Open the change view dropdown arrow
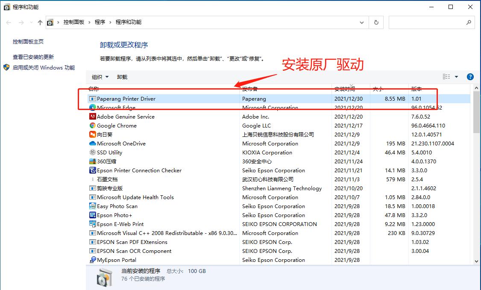Screen dimensions: 481x290 [456, 77]
